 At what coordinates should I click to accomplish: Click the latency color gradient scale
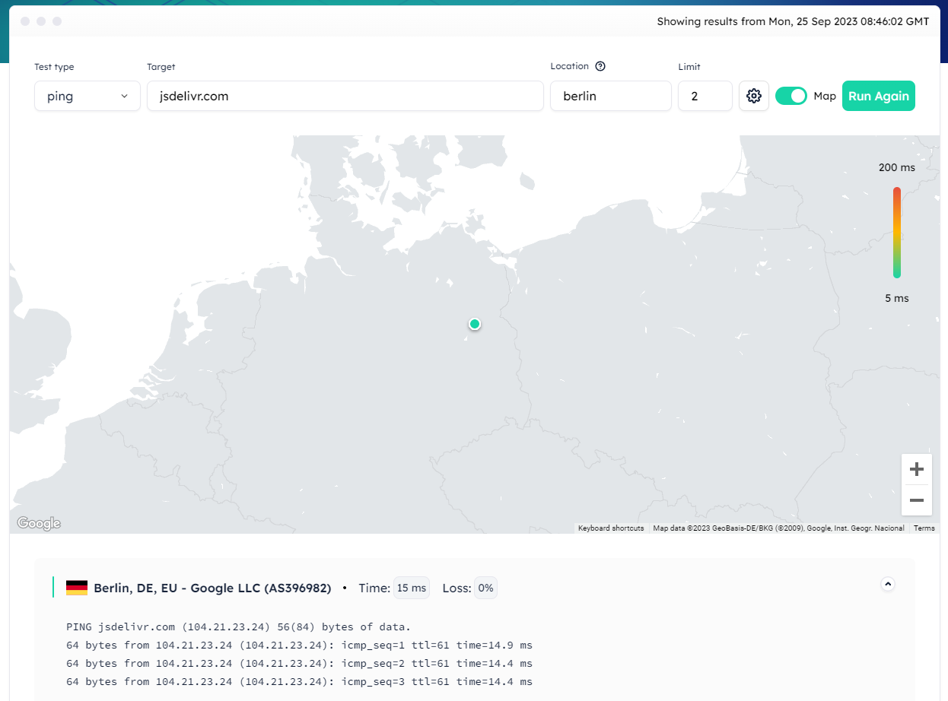tap(897, 233)
